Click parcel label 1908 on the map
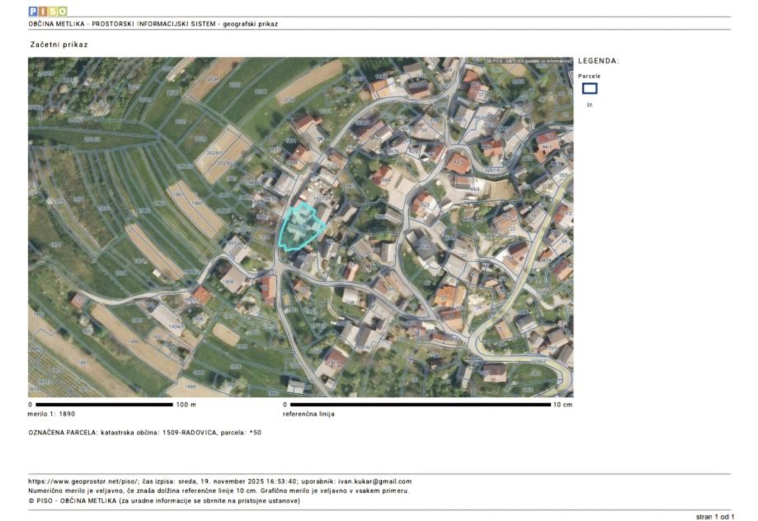 click(228, 281)
